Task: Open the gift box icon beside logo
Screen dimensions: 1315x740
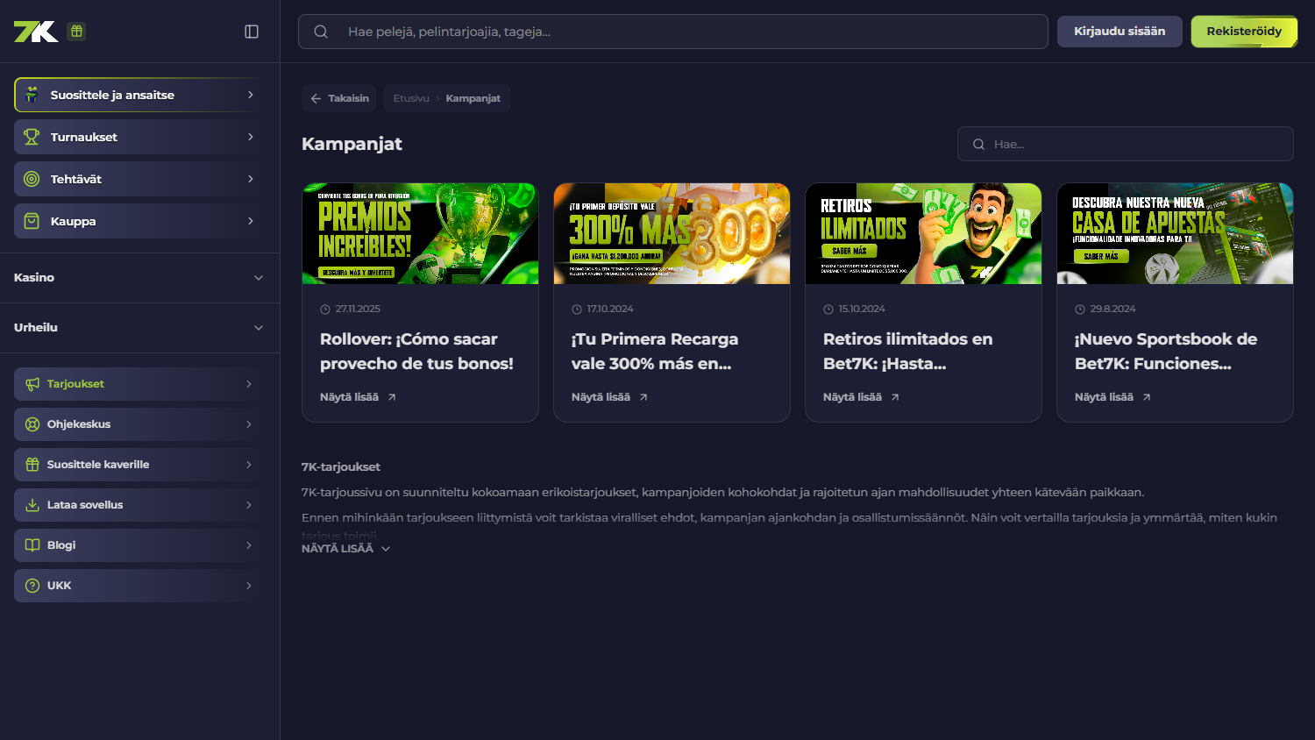Action: point(76,32)
